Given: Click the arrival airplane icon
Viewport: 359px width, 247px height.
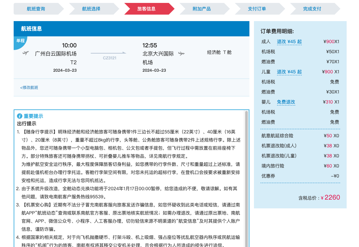Looking at the screenshot, I should pos(181,54).
